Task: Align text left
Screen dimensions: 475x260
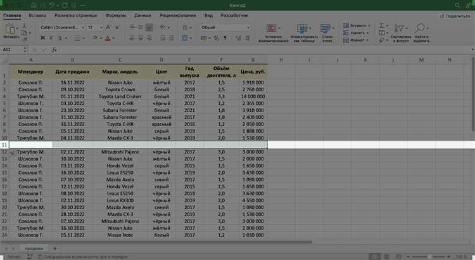Action: pyautogui.click(x=132, y=38)
